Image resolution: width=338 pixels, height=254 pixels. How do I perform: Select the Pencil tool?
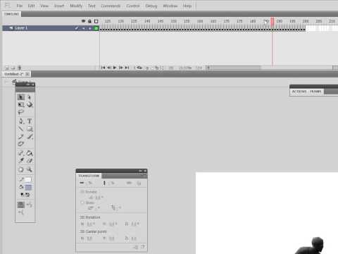pos(21,136)
